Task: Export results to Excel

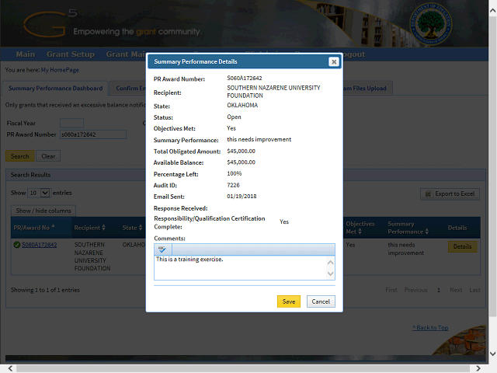Action: [x=450, y=193]
